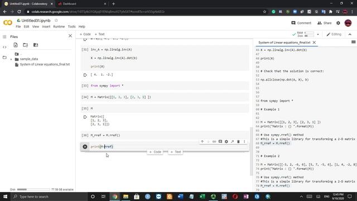Viewport: 357px width, 201px height.
Task: Open the View menu
Action: click(36, 27)
